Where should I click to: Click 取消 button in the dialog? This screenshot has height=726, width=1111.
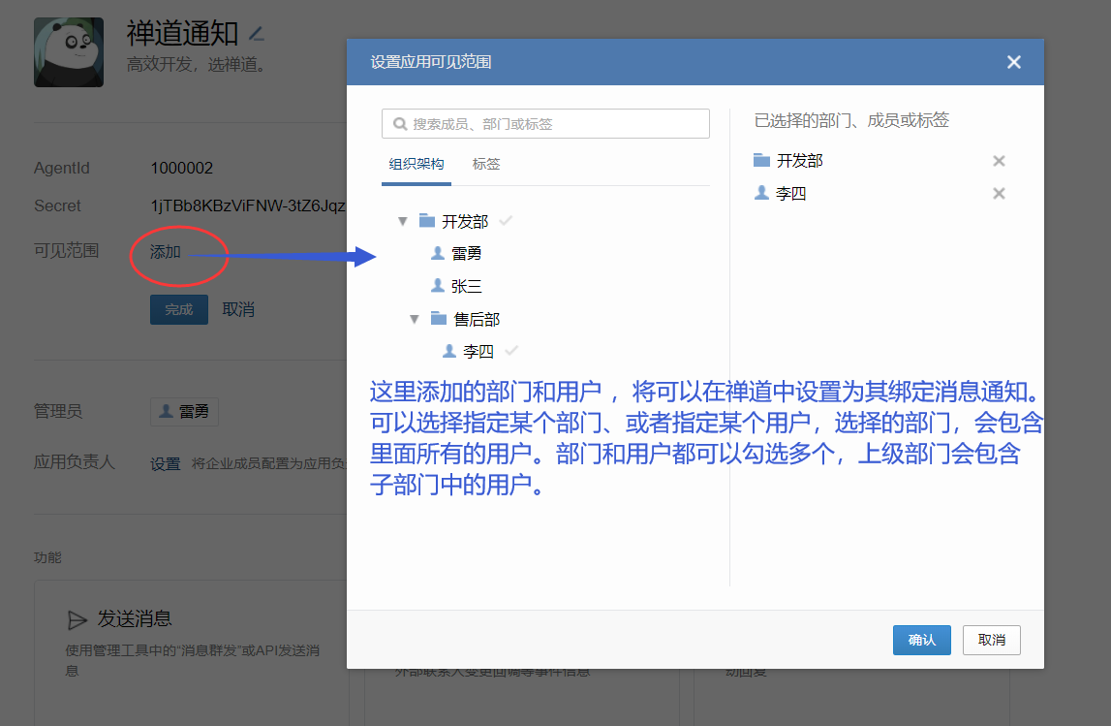(991, 640)
